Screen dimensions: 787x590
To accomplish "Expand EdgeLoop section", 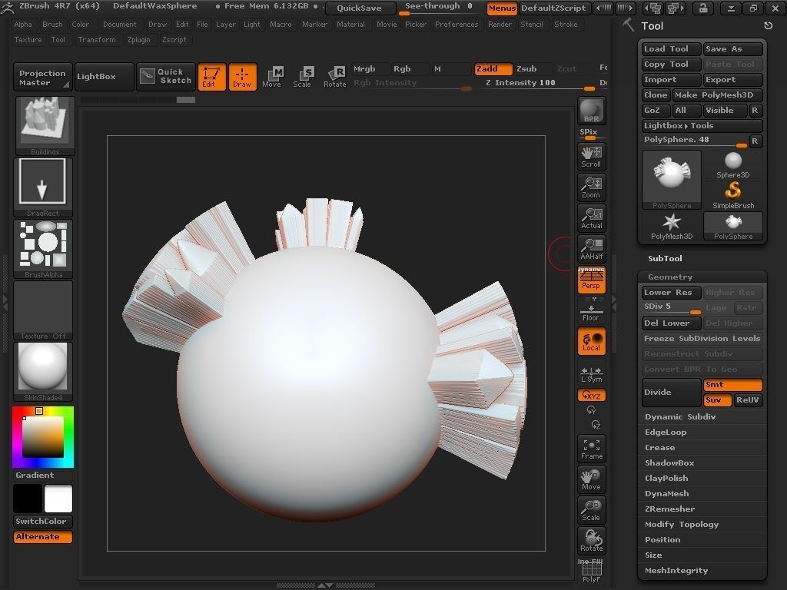I will pos(666,432).
